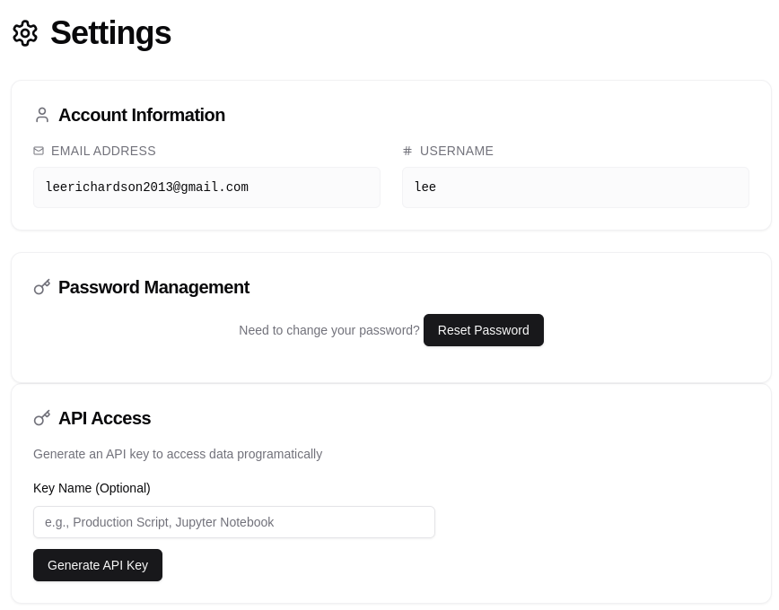
Task: Select the API key generation description text
Action: tap(178, 454)
